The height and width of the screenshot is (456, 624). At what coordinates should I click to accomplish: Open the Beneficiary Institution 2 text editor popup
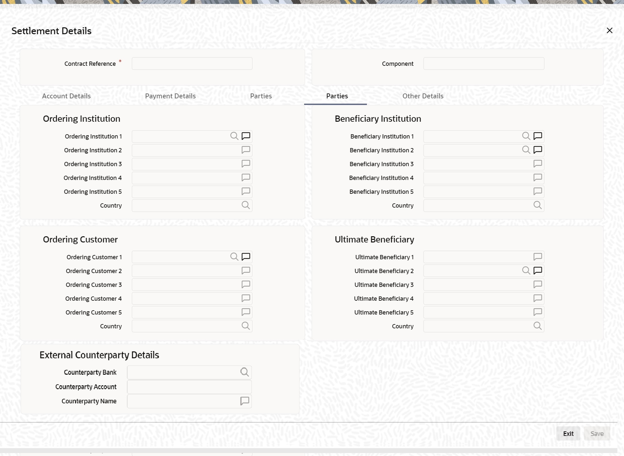coord(538,150)
